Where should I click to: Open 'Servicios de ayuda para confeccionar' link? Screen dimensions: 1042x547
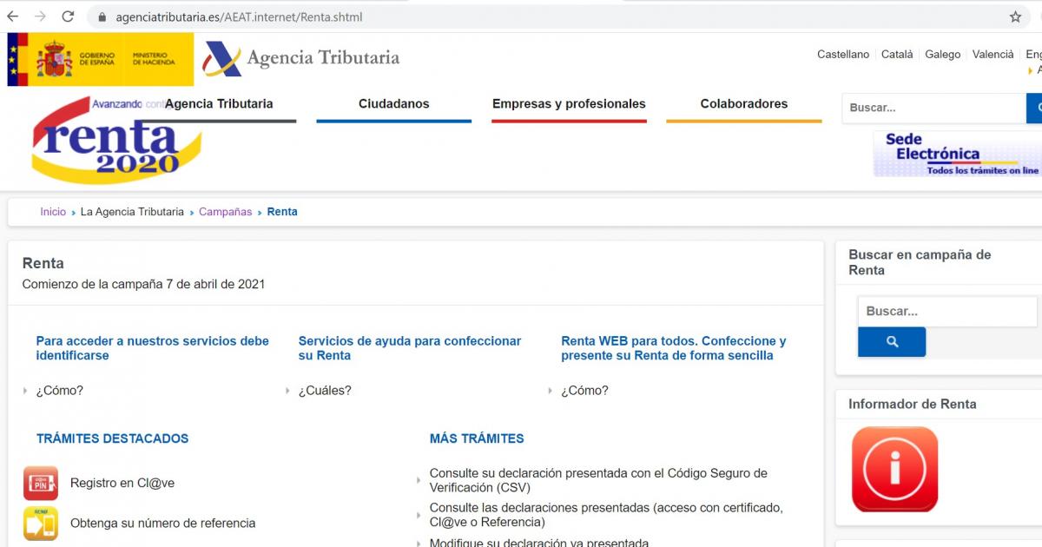click(x=410, y=348)
